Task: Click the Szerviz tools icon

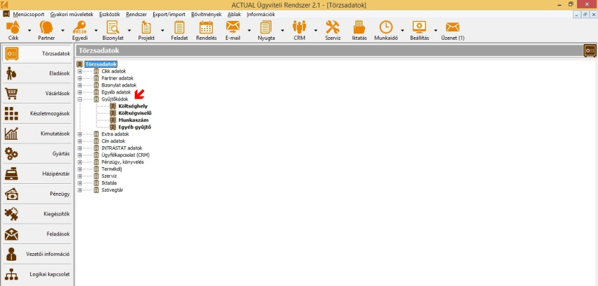Action: click(x=333, y=29)
